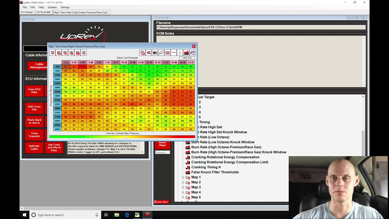This screenshot has width=389, height=219.
Task: Select the horizontal dotted row icon
Action: coord(174,53)
